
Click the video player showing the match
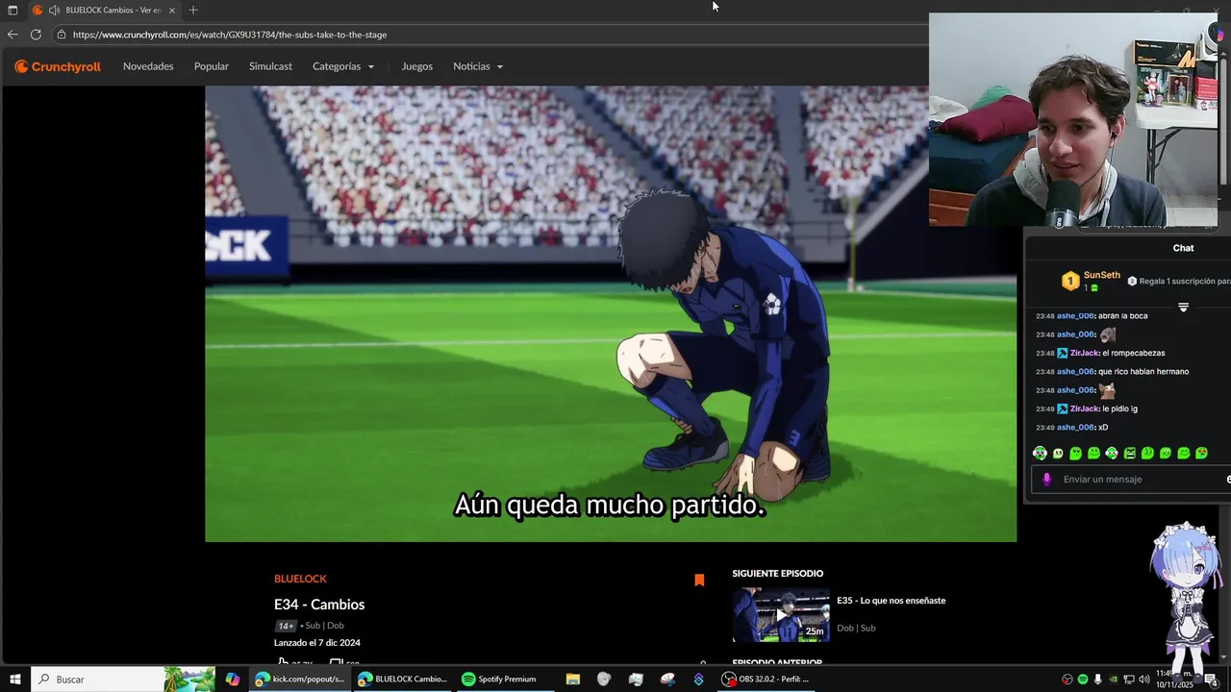pos(611,314)
